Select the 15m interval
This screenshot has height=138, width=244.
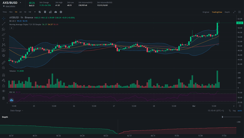tap(11, 12)
